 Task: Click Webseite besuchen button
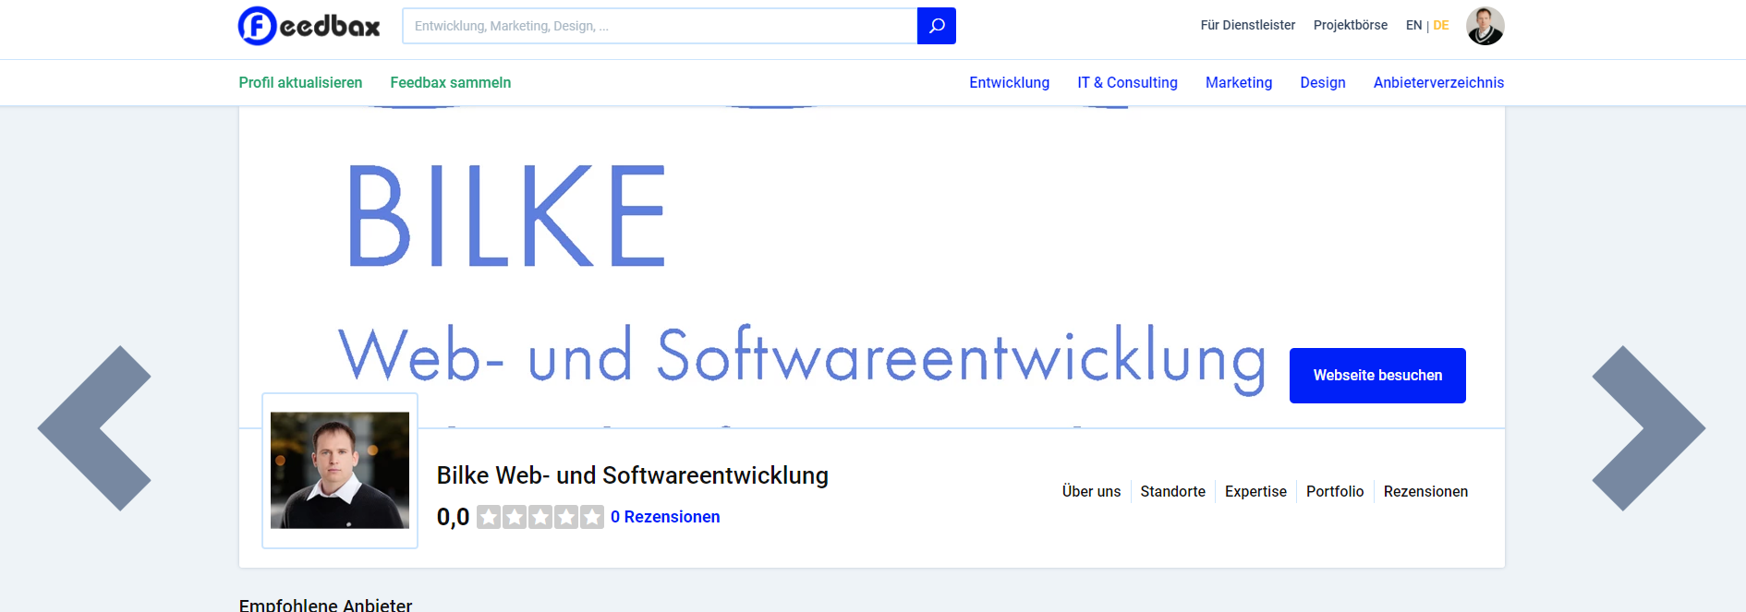coord(1377,376)
